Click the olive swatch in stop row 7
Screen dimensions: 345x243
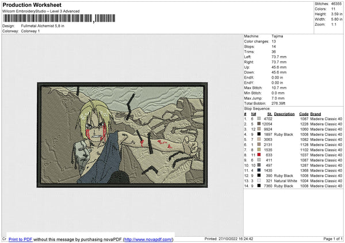259,150
